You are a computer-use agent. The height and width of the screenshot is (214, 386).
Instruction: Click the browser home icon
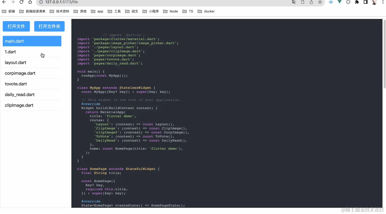point(30,3)
